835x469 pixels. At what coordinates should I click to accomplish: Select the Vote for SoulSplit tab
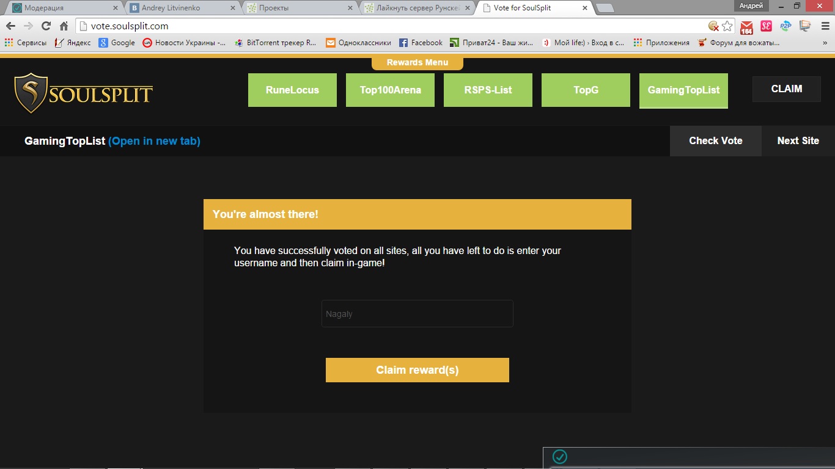(535, 8)
